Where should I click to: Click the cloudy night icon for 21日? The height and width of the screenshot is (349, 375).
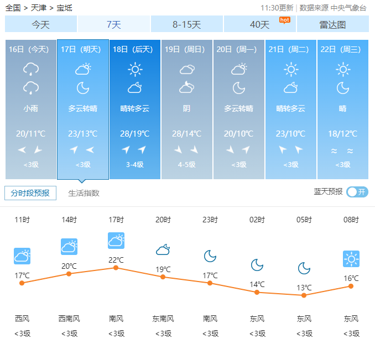click(291, 88)
